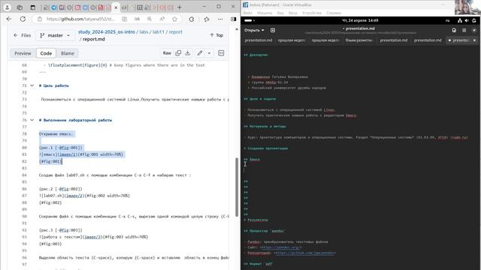Image resolution: width=481 pixels, height=270 pixels.
Task: Open Raw file view
Action: point(167,53)
